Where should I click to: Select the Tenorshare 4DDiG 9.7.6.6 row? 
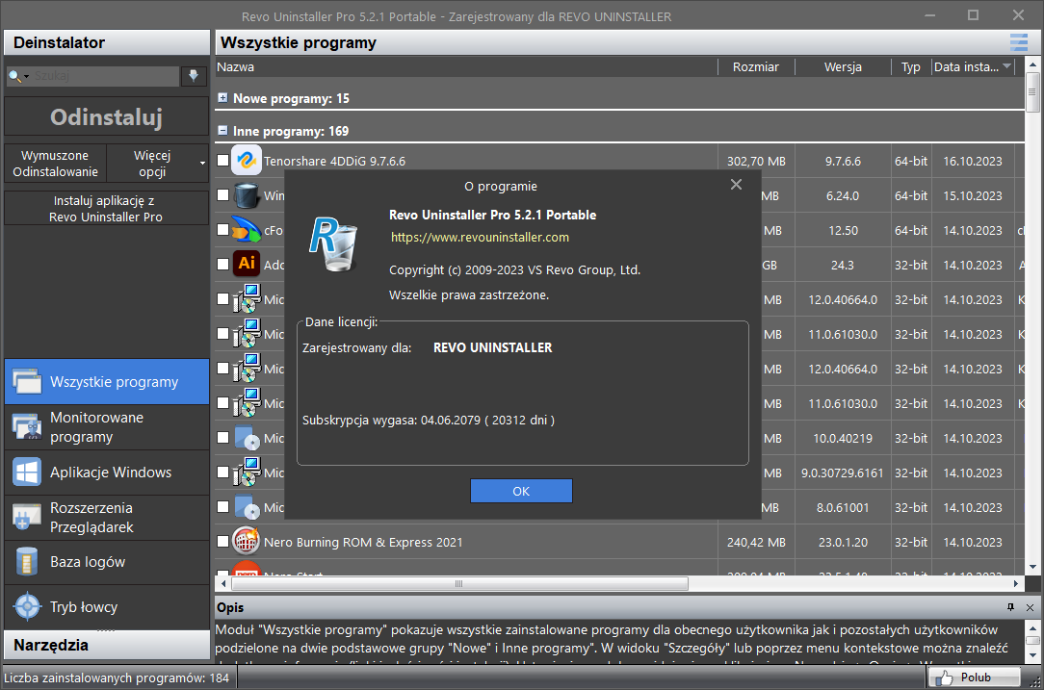tap(619, 161)
